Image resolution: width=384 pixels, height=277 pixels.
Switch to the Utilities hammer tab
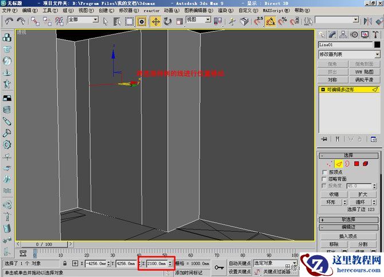(x=375, y=35)
